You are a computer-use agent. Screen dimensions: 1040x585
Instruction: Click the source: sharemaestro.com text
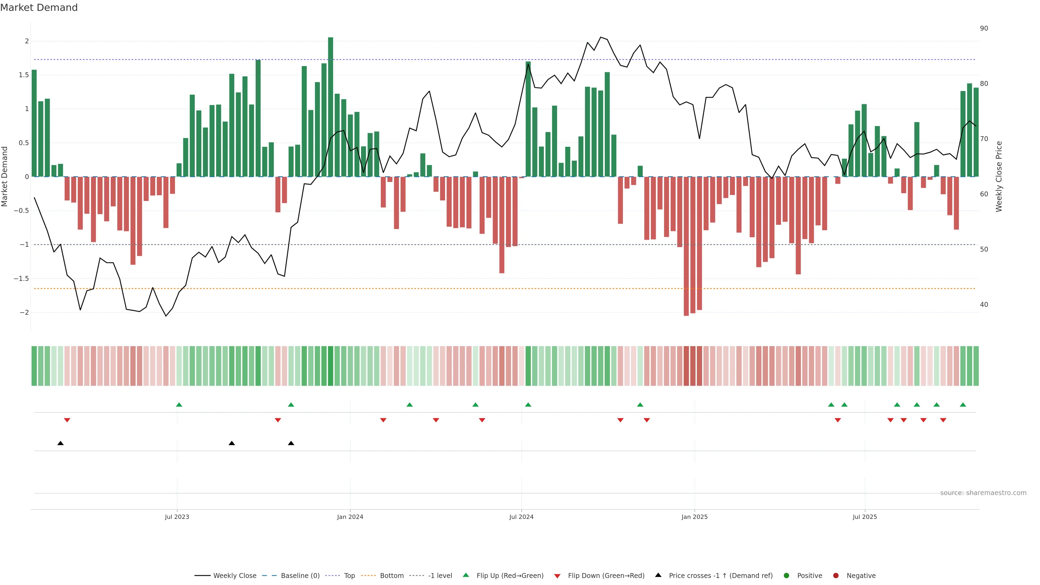983,493
